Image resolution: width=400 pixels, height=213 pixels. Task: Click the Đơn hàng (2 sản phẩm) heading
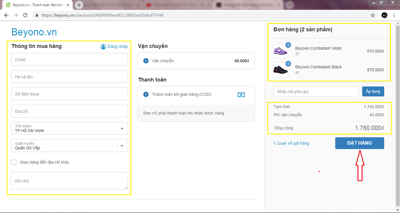click(x=303, y=29)
